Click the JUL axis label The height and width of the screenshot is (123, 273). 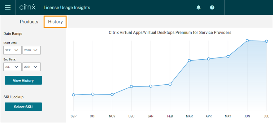[266, 116]
